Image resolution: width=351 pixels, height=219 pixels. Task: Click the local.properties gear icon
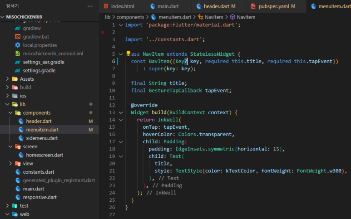[18, 45]
